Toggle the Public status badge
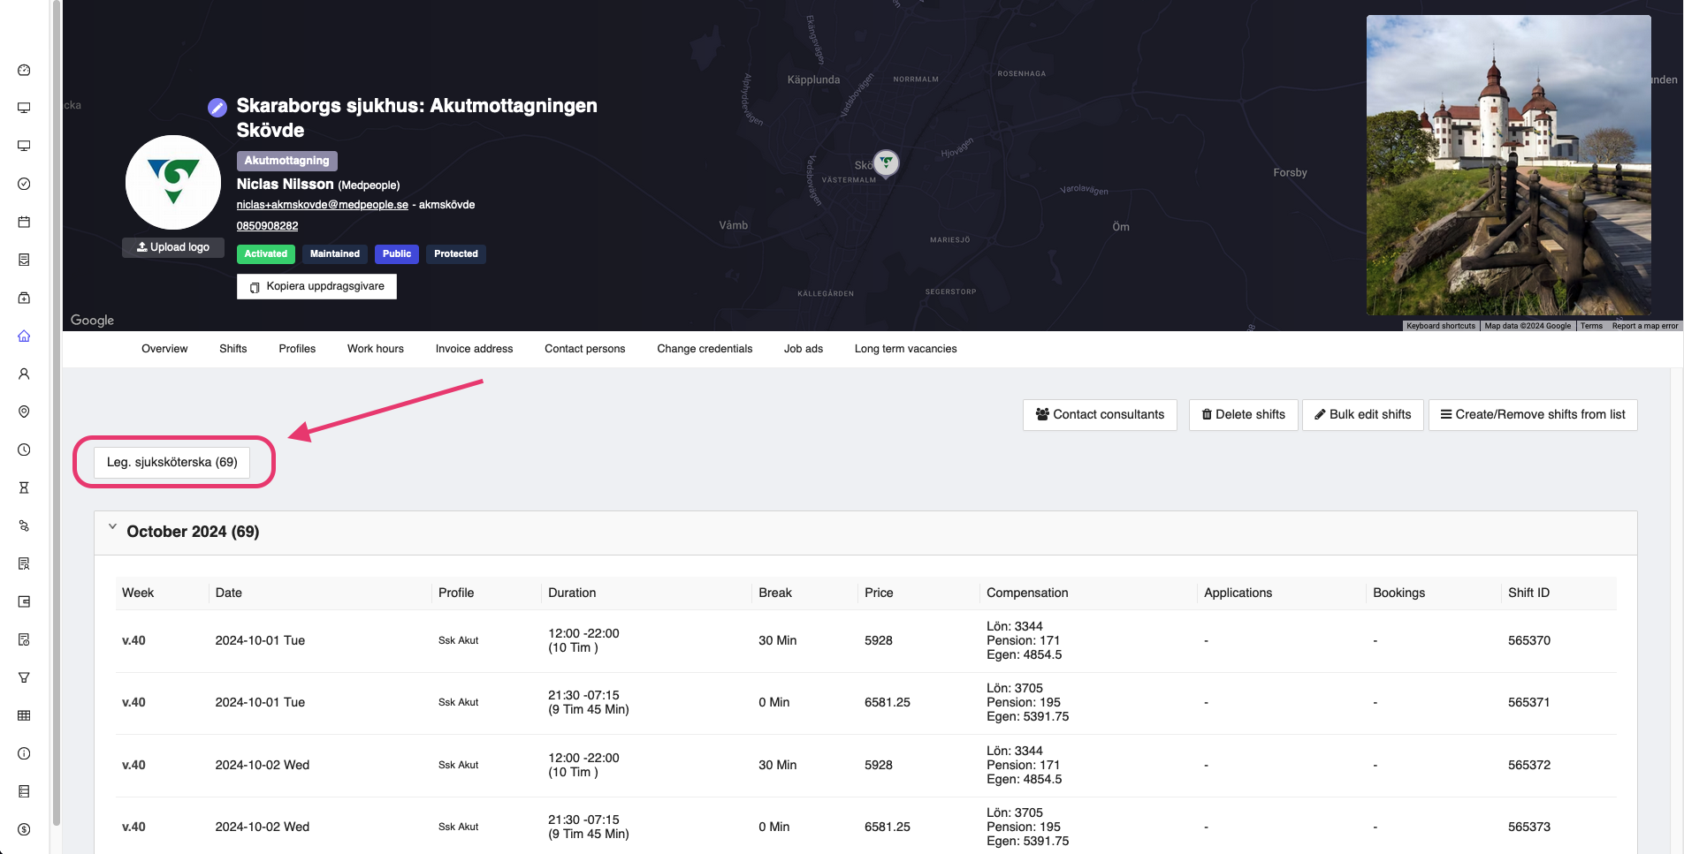 [396, 254]
